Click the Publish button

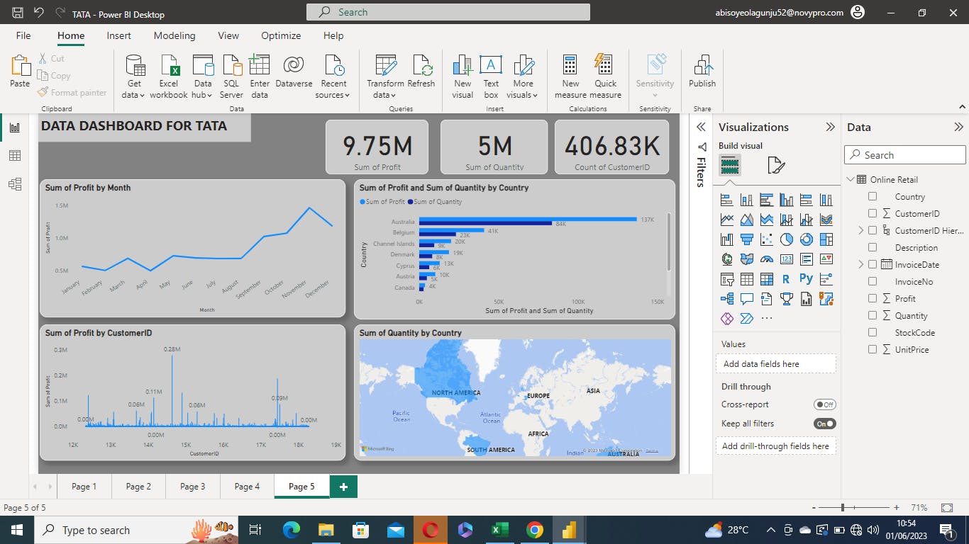click(702, 72)
